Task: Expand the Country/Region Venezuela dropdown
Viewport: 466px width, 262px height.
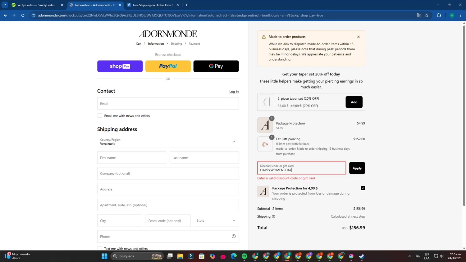Action: (x=168, y=142)
